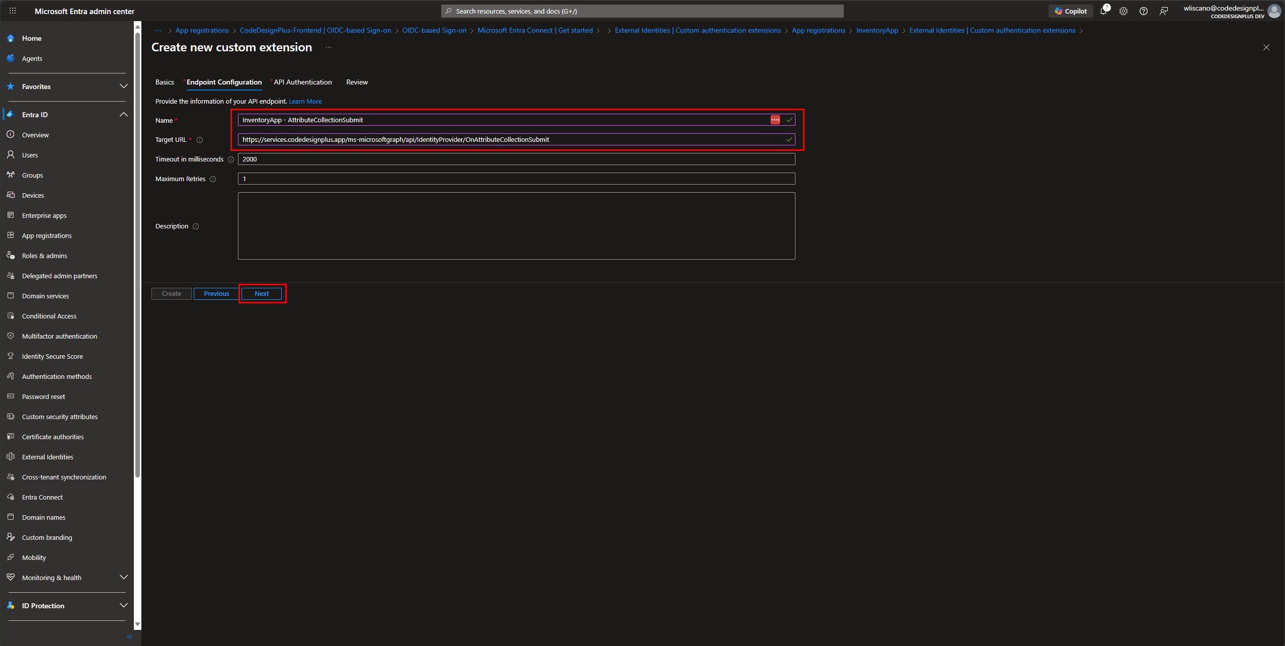
Task: Collapse the Entra ID section chevron
Action: pyautogui.click(x=124, y=115)
